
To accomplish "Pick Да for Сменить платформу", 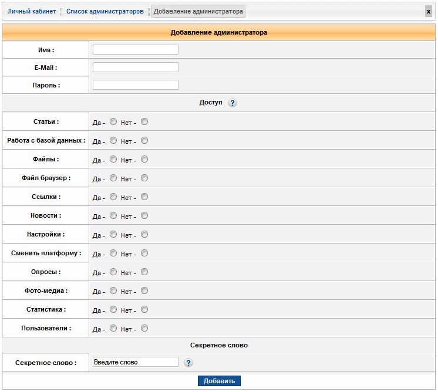I will pyautogui.click(x=113, y=254).
